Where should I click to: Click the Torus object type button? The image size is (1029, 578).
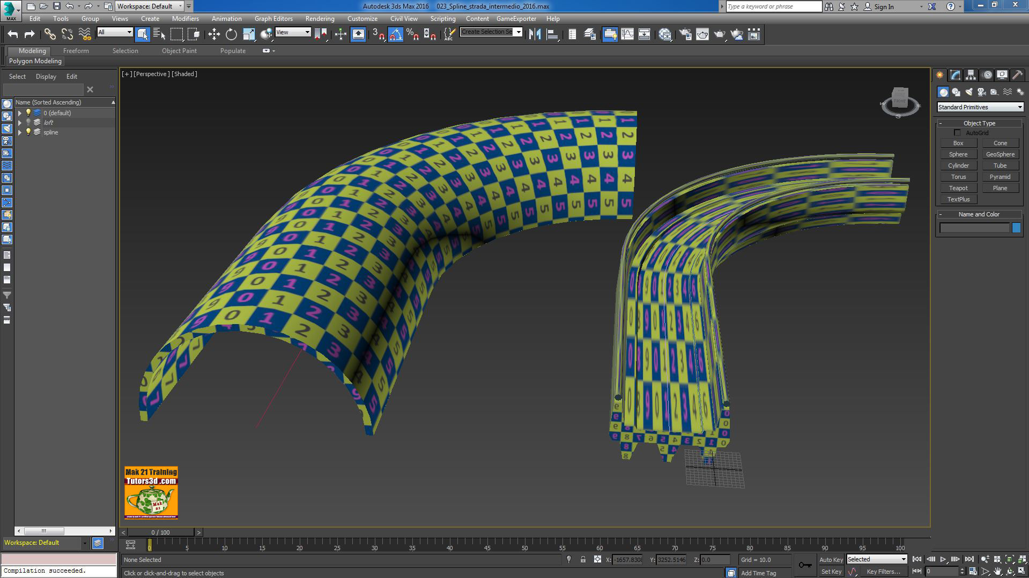(958, 177)
